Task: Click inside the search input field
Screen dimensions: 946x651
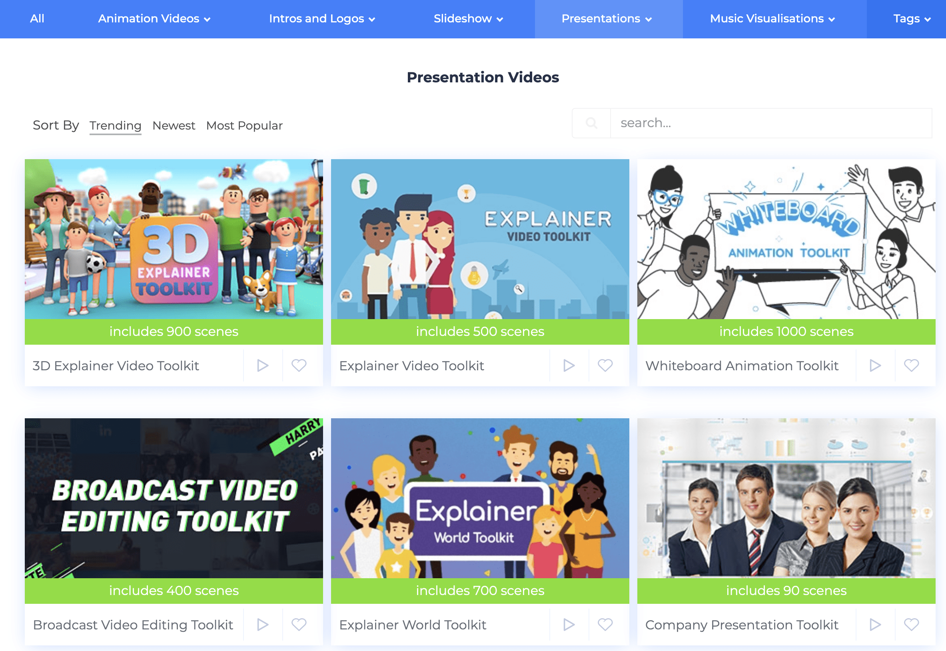Action: 770,123
